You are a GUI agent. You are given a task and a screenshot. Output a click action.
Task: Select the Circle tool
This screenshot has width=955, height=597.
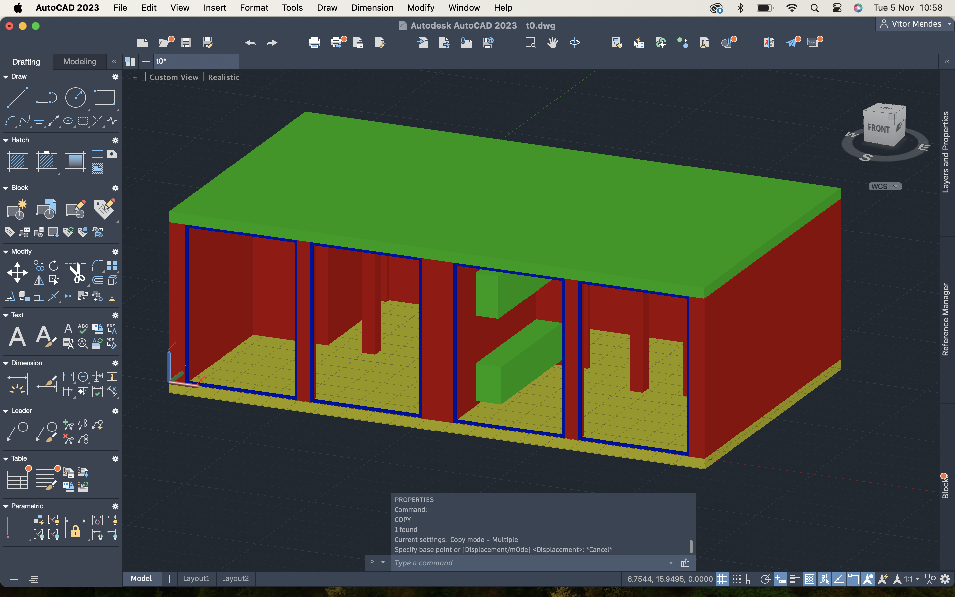pyautogui.click(x=75, y=98)
